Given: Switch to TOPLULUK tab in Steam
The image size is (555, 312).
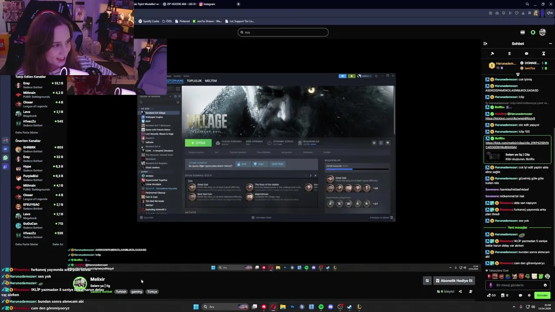Looking at the screenshot, I should (x=194, y=81).
